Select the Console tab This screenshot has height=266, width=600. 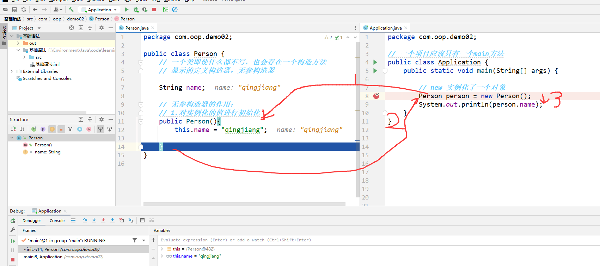(x=57, y=221)
